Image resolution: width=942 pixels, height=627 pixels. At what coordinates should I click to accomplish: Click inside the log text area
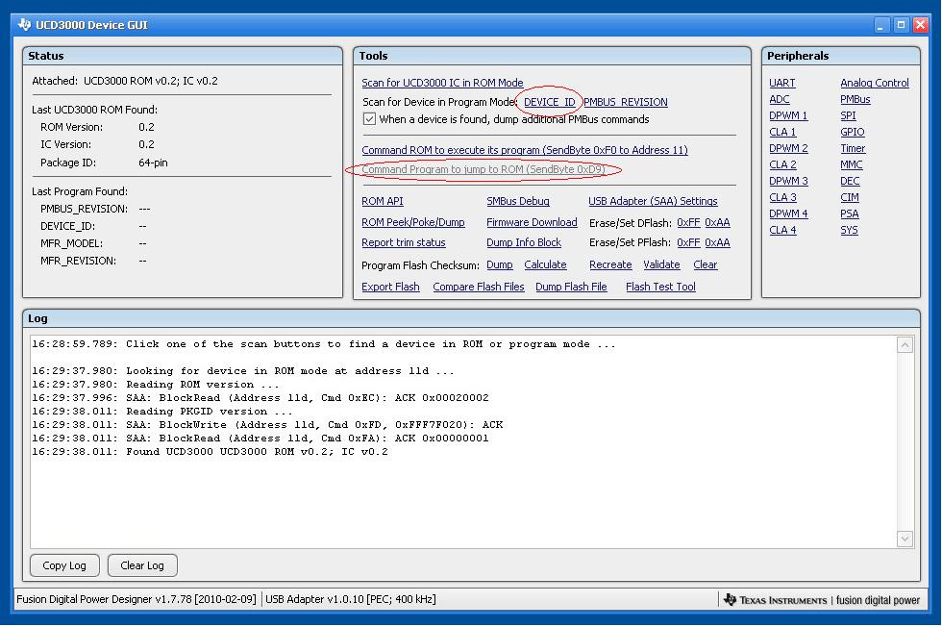463,441
